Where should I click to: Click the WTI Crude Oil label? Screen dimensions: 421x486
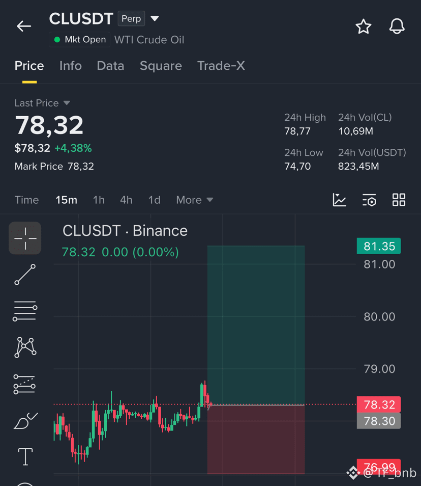tap(149, 40)
